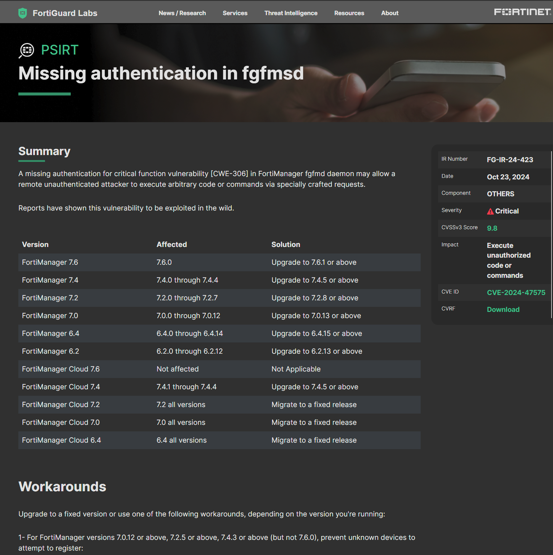Click 'Upgrade to 7.0.13 or above' cell
Image resolution: width=553 pixels, height=555 pixels.
[x=316, y=315]
